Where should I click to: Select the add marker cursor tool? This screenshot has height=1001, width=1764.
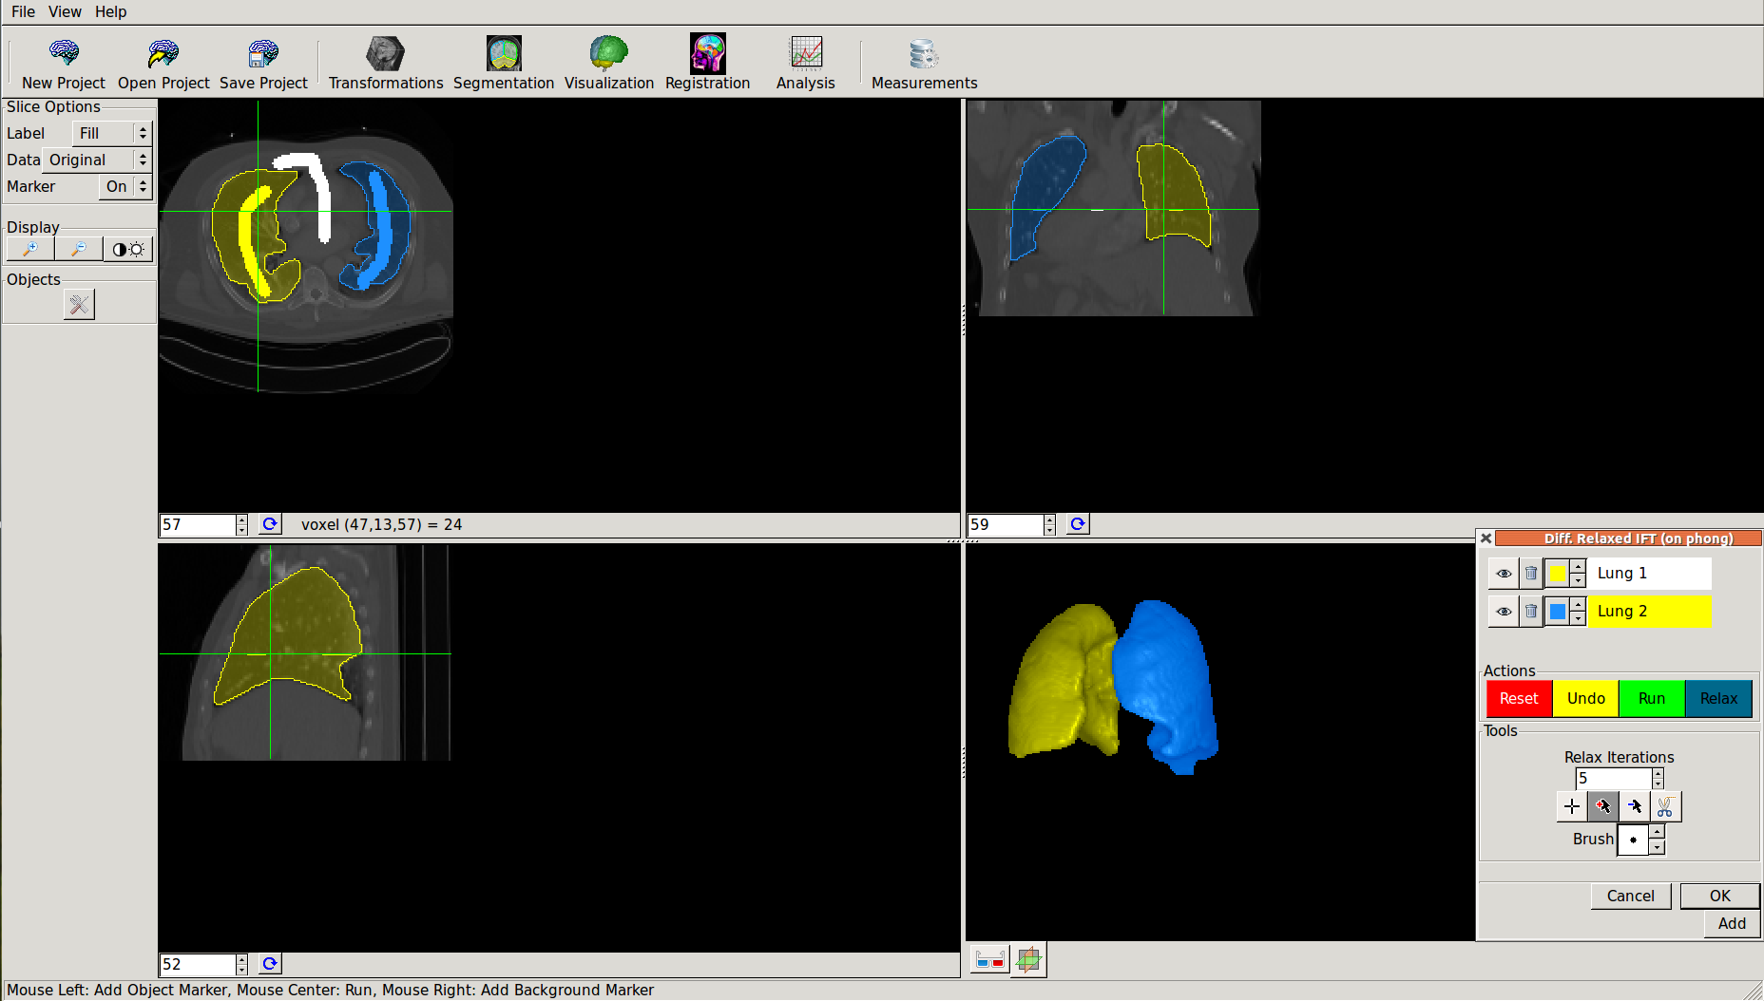(x=1603, y=806)
